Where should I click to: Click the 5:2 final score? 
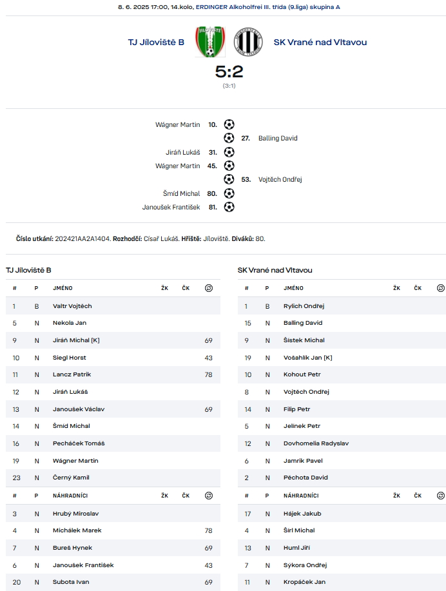[229, 72]
